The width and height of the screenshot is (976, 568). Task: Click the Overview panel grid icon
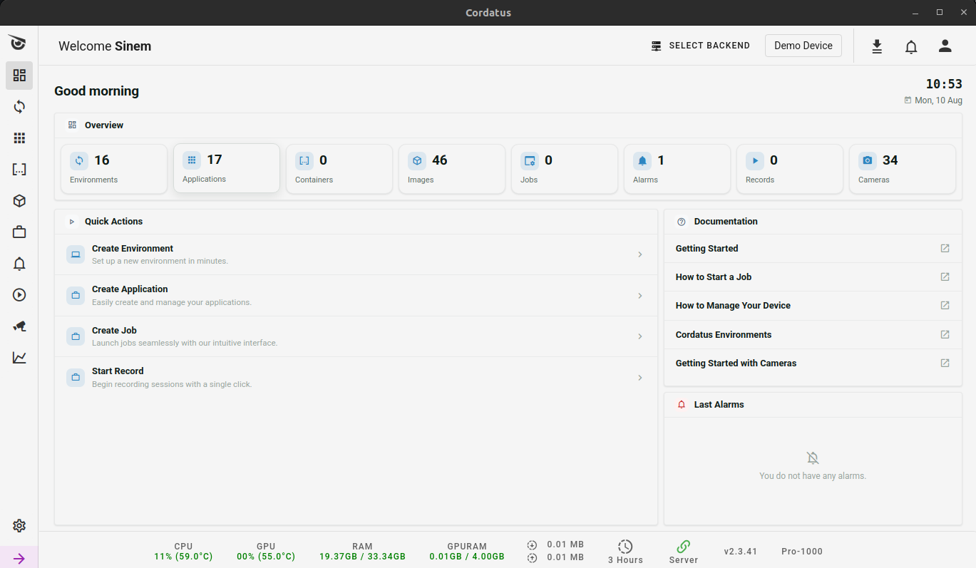[72, 125]
